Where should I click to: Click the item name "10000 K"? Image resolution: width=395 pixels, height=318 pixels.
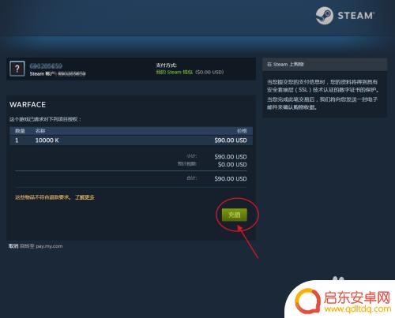click(47, 140)
